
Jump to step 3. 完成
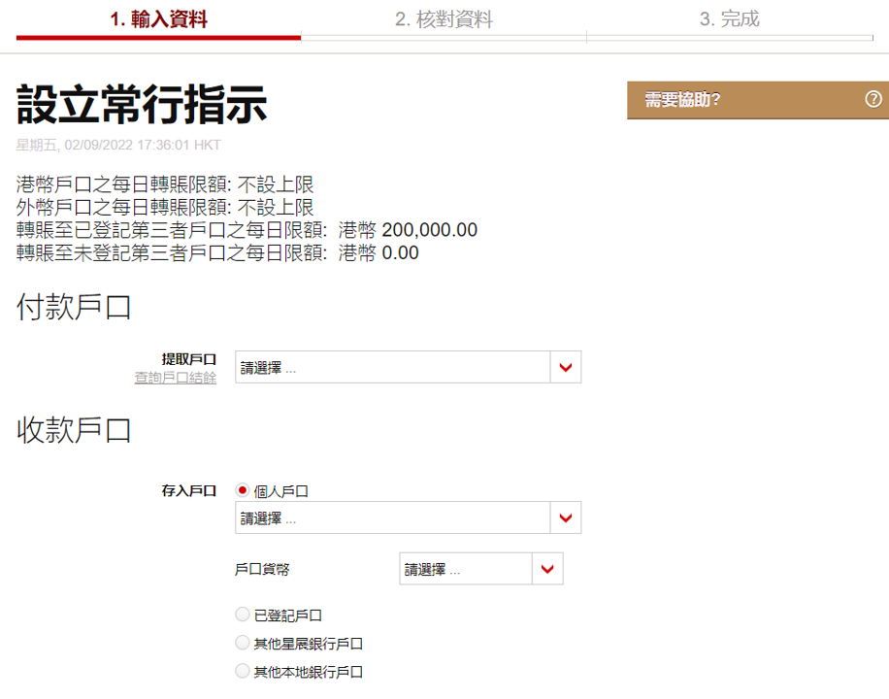(729, 19)
